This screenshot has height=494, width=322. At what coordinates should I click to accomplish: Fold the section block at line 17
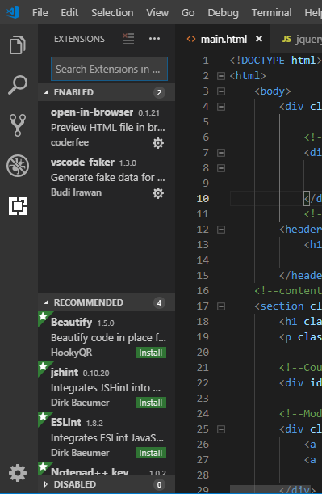point(221,306)
